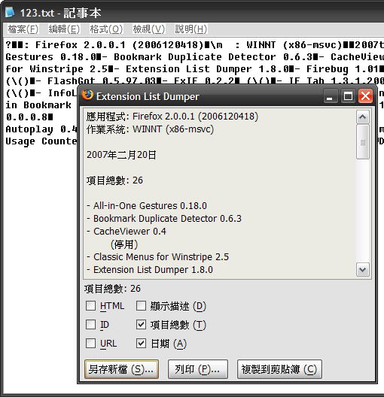Enable the URL checkbox
This screenshot has width=384, height=397.
coord(90,344)
